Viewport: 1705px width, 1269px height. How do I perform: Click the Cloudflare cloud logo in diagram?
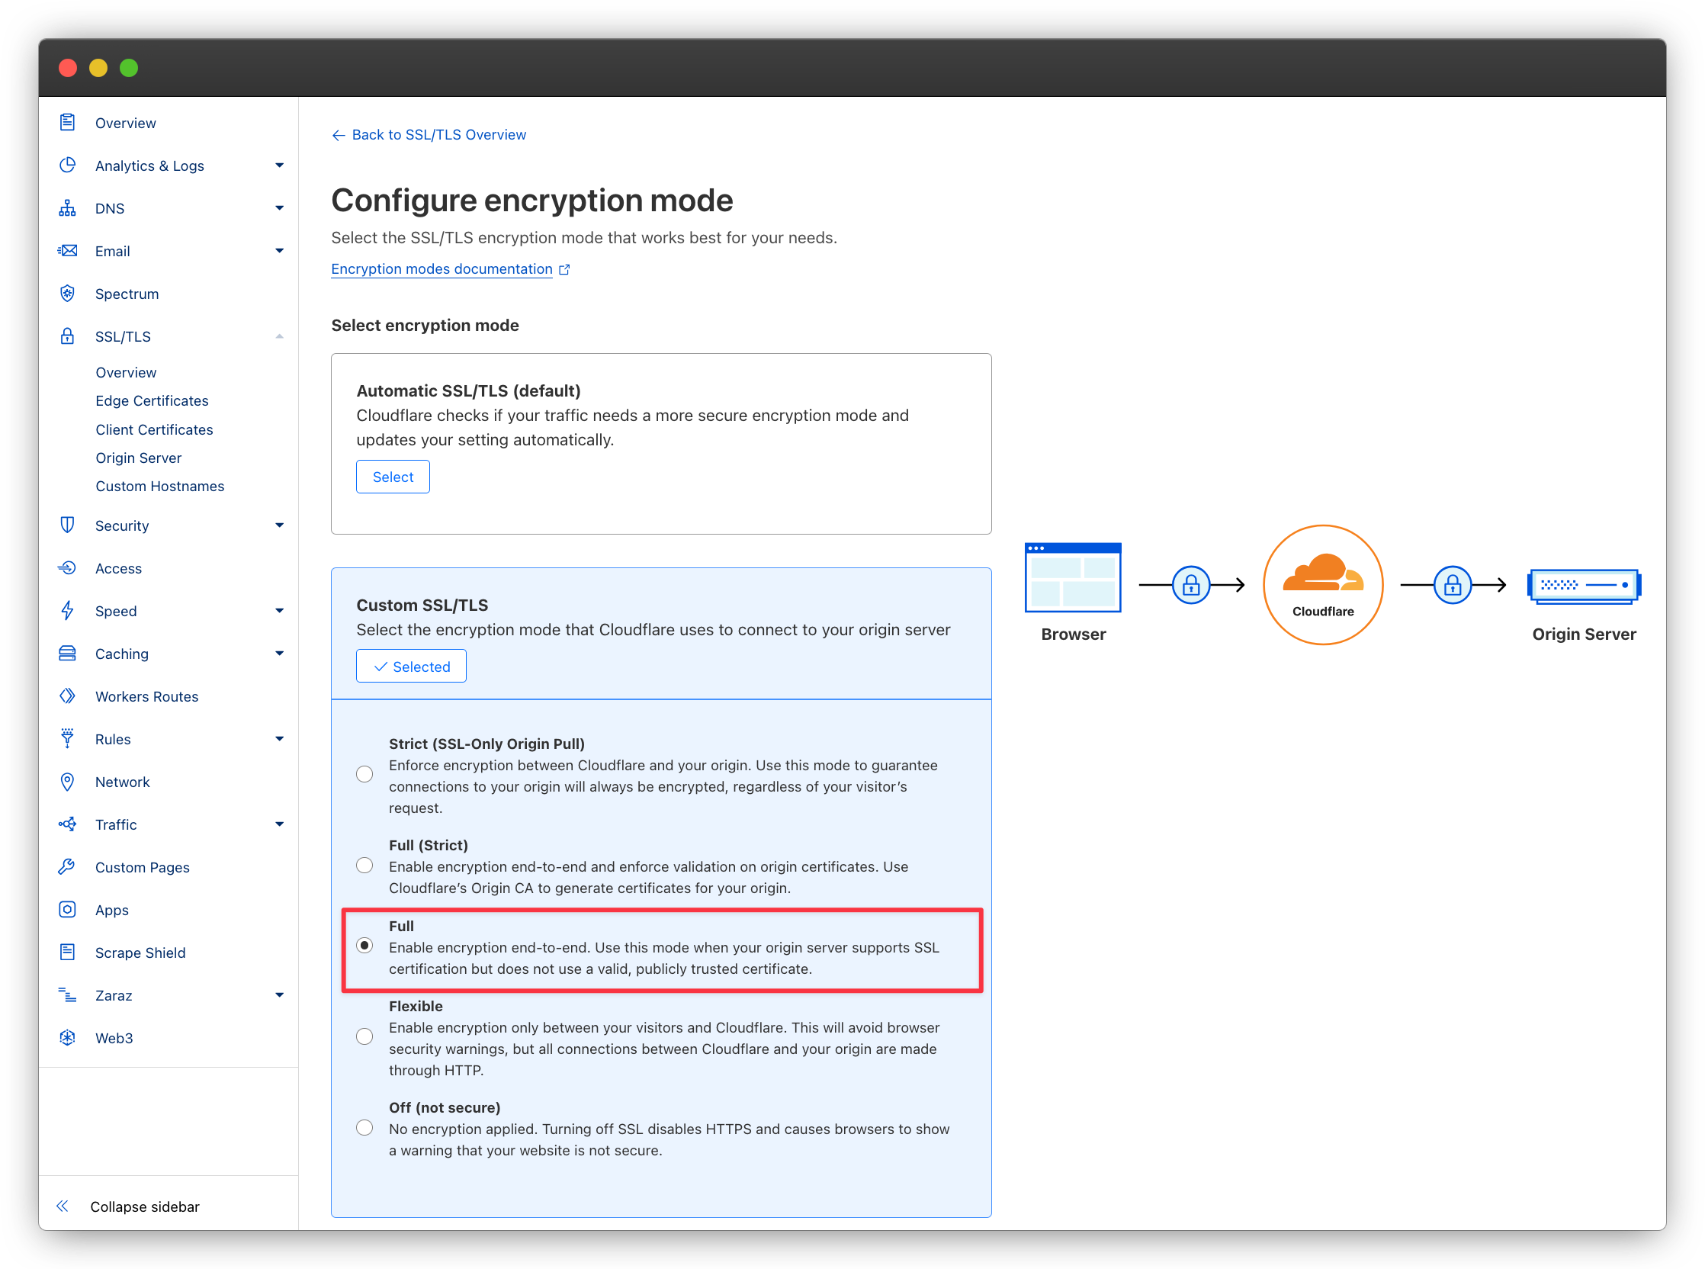coord(1322,573)
